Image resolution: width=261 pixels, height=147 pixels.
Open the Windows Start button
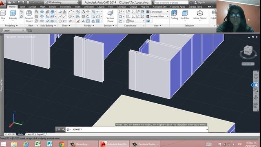pos(3,144)
